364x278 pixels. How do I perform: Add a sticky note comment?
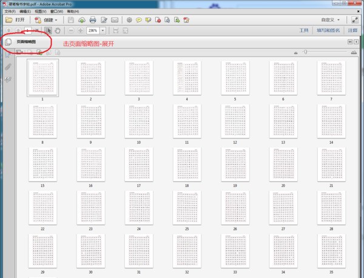tap(139, 19)
